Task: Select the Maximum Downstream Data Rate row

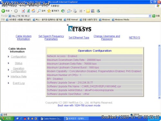Action: (95, 60)
